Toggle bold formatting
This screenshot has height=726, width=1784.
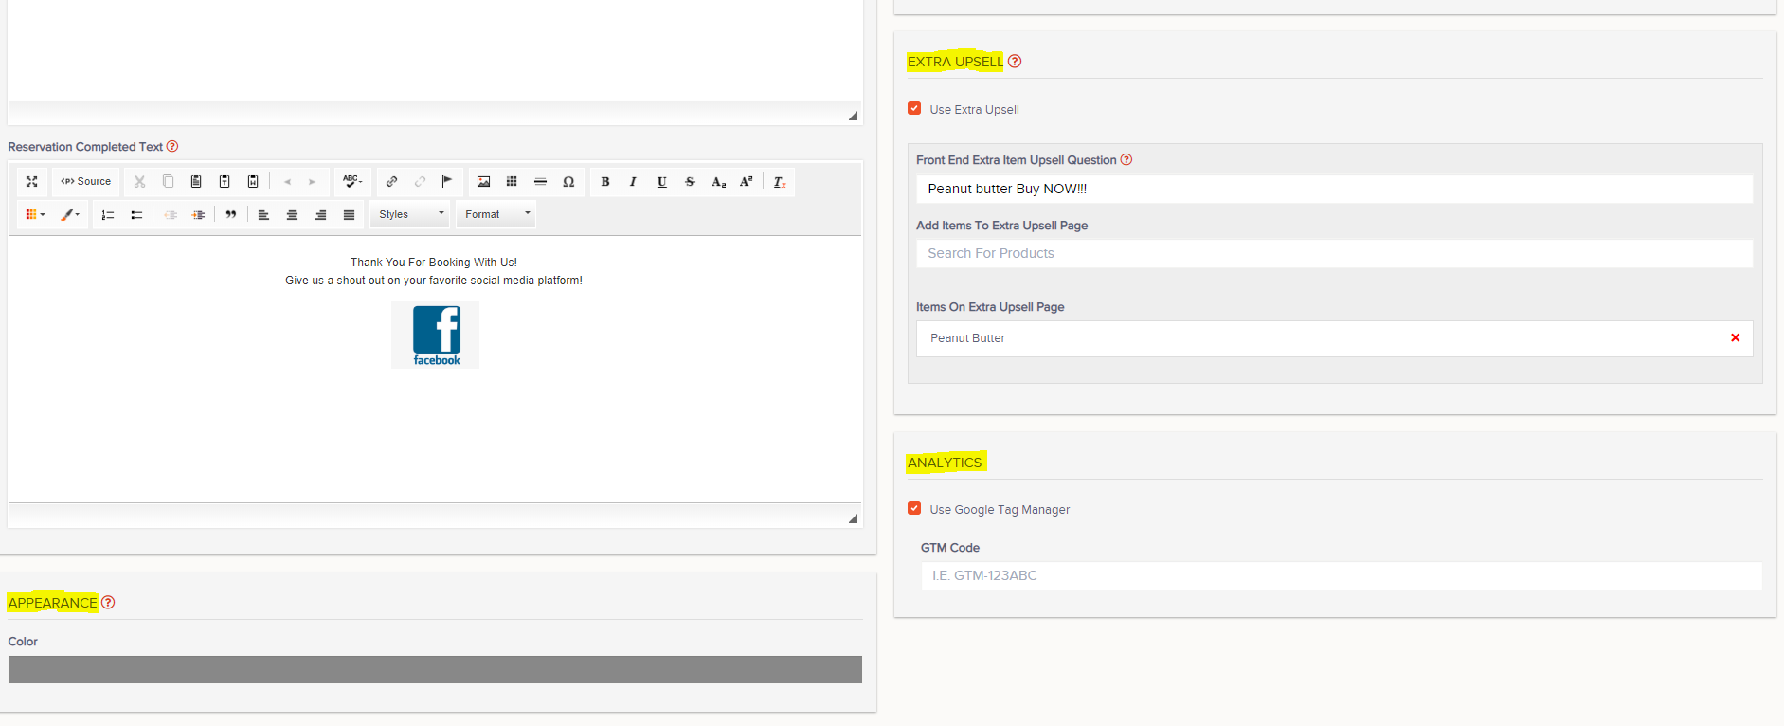[604, 182]
